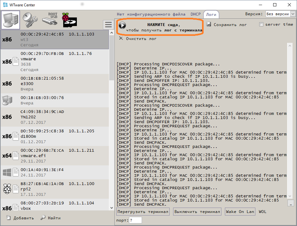Viewport: 297px width, 226px height.
Task: Enable the server time checkbox
Action: (x=261, y=24)
